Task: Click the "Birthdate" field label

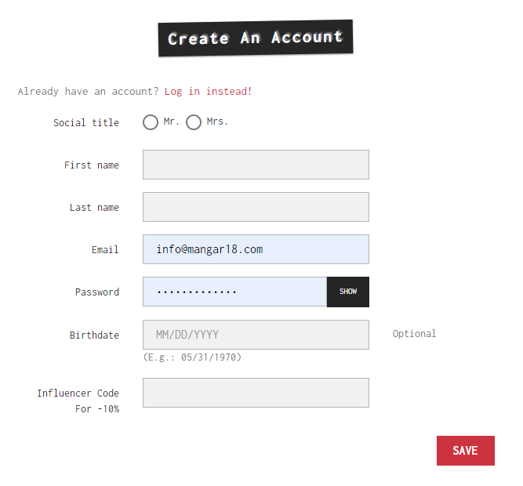Action: pos(94,335)
